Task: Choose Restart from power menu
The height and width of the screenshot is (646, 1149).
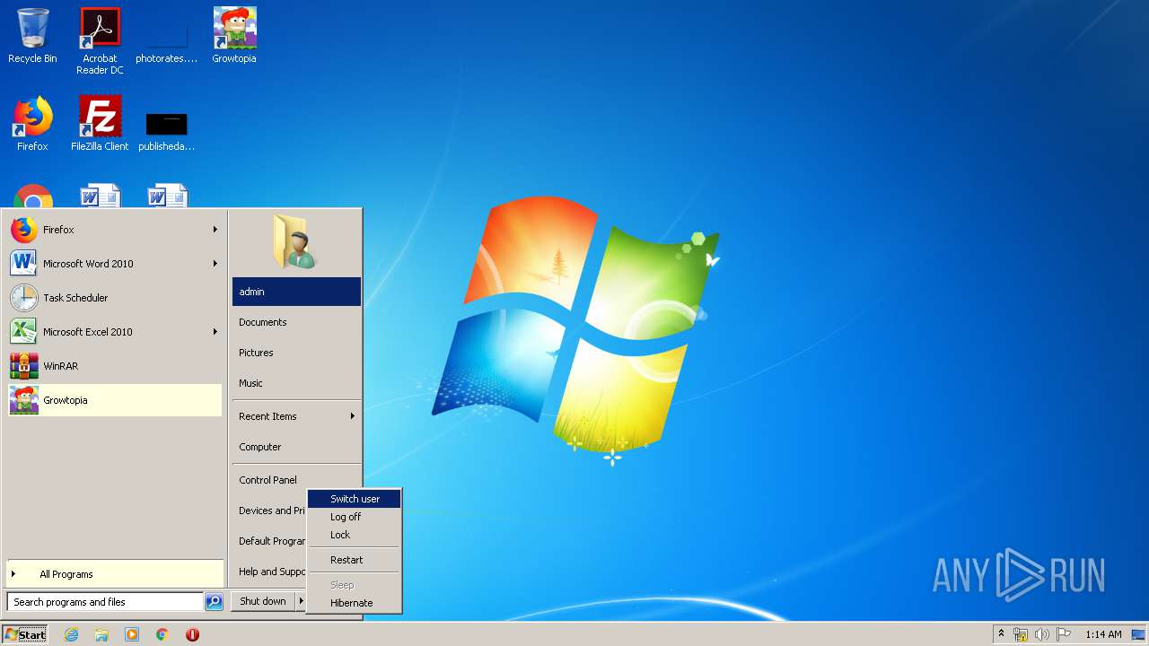Action: coord(354,560)
